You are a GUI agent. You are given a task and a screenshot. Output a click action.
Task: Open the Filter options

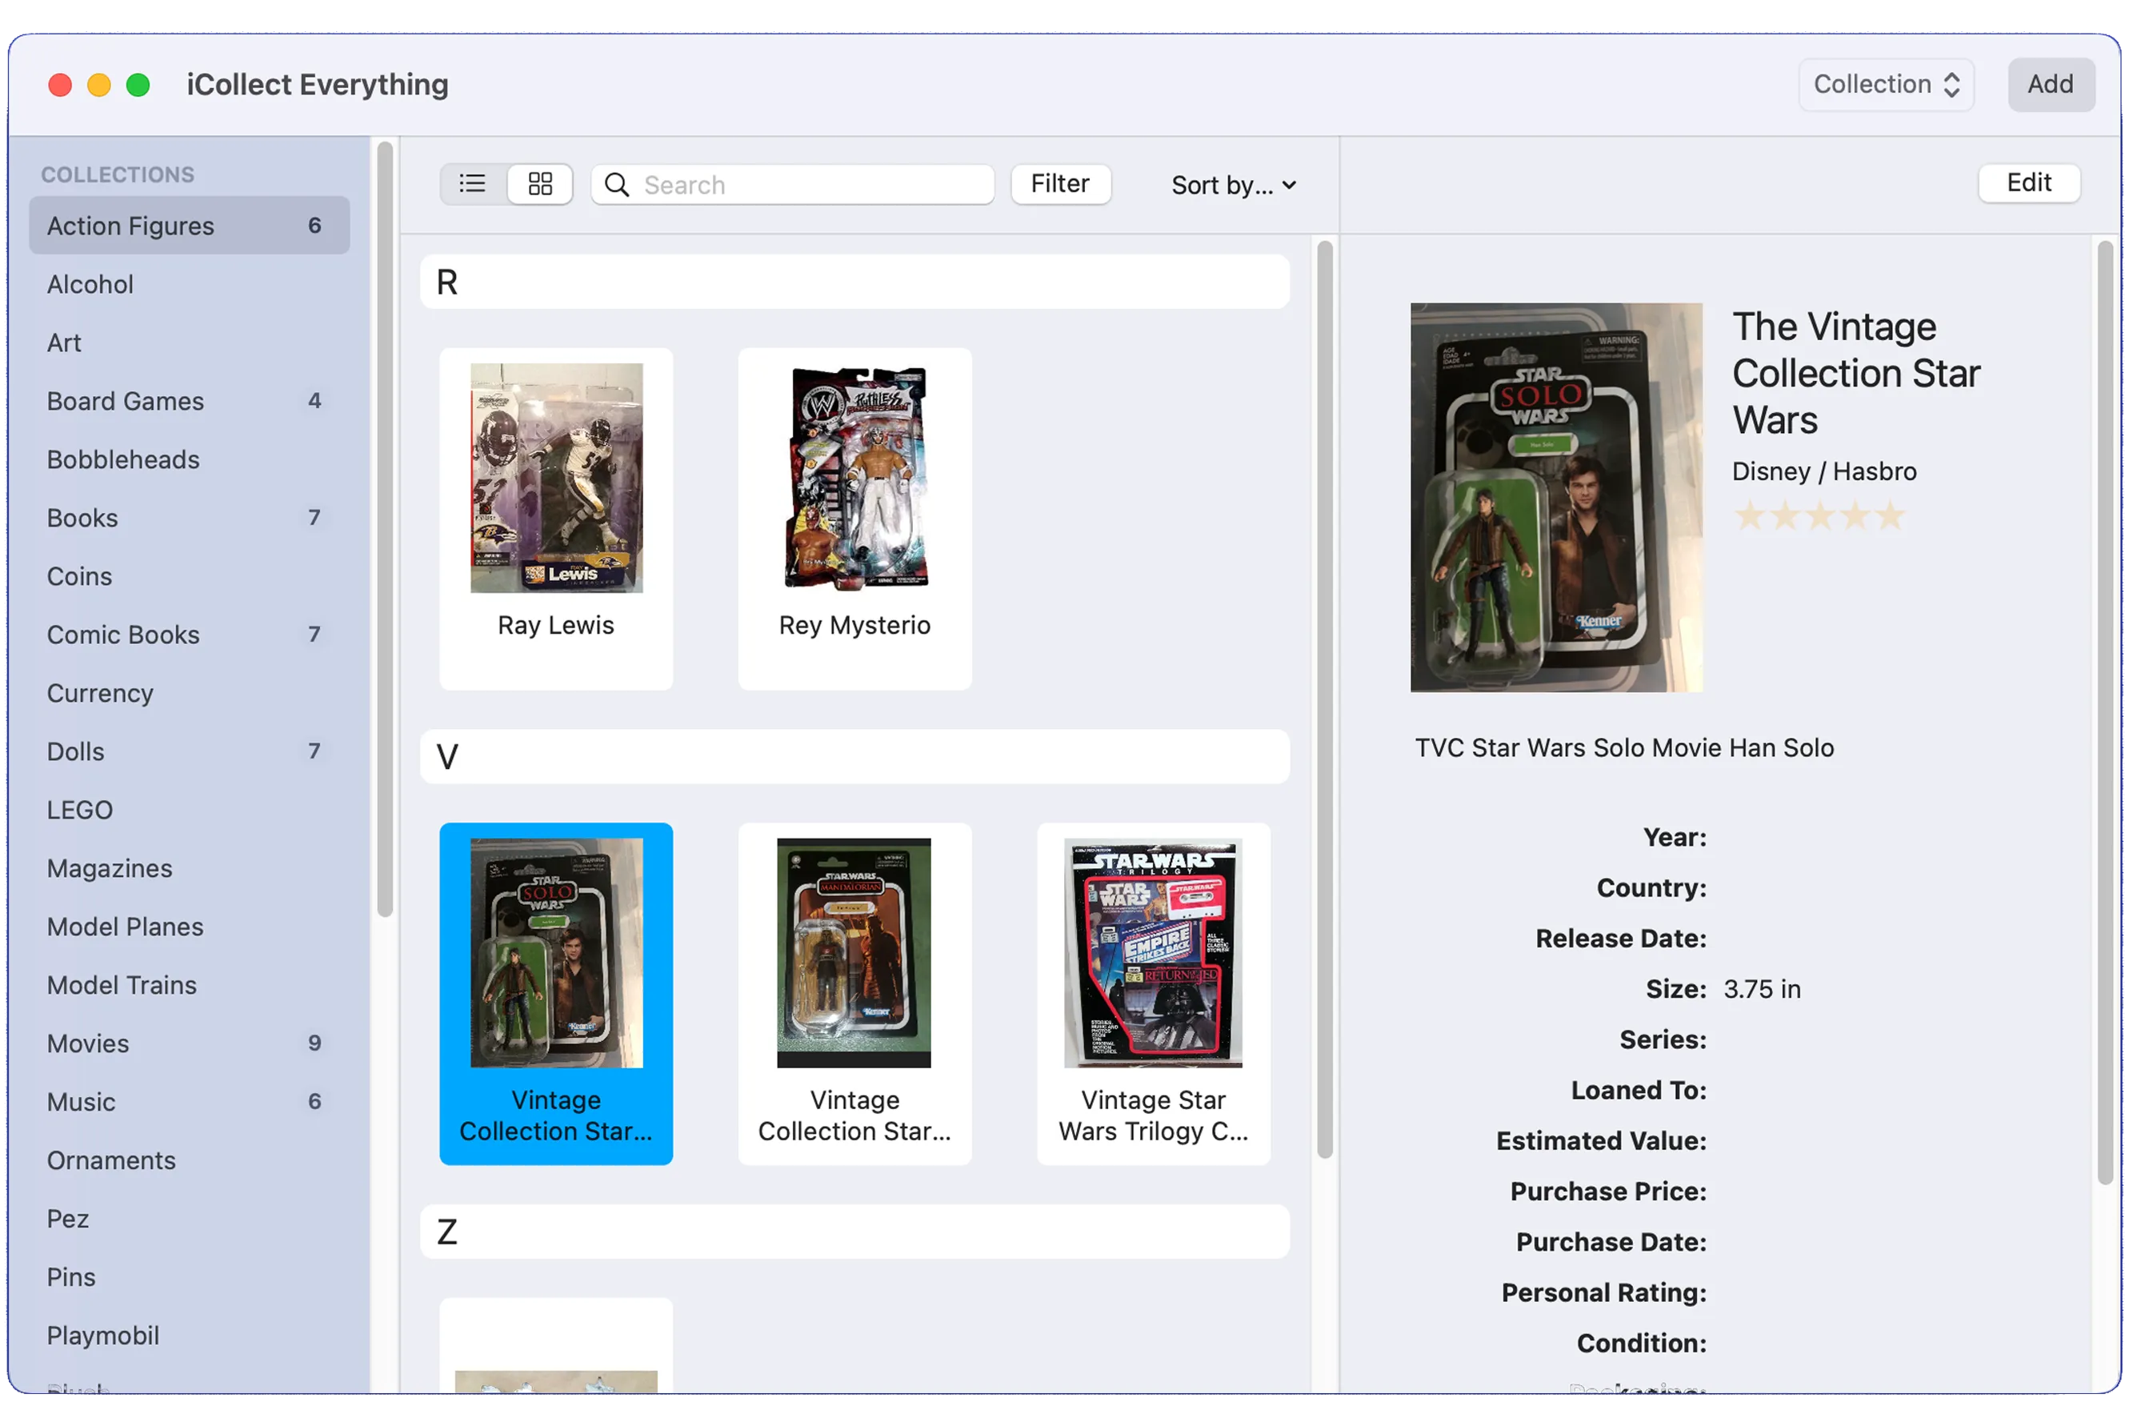coord(1060,184)
